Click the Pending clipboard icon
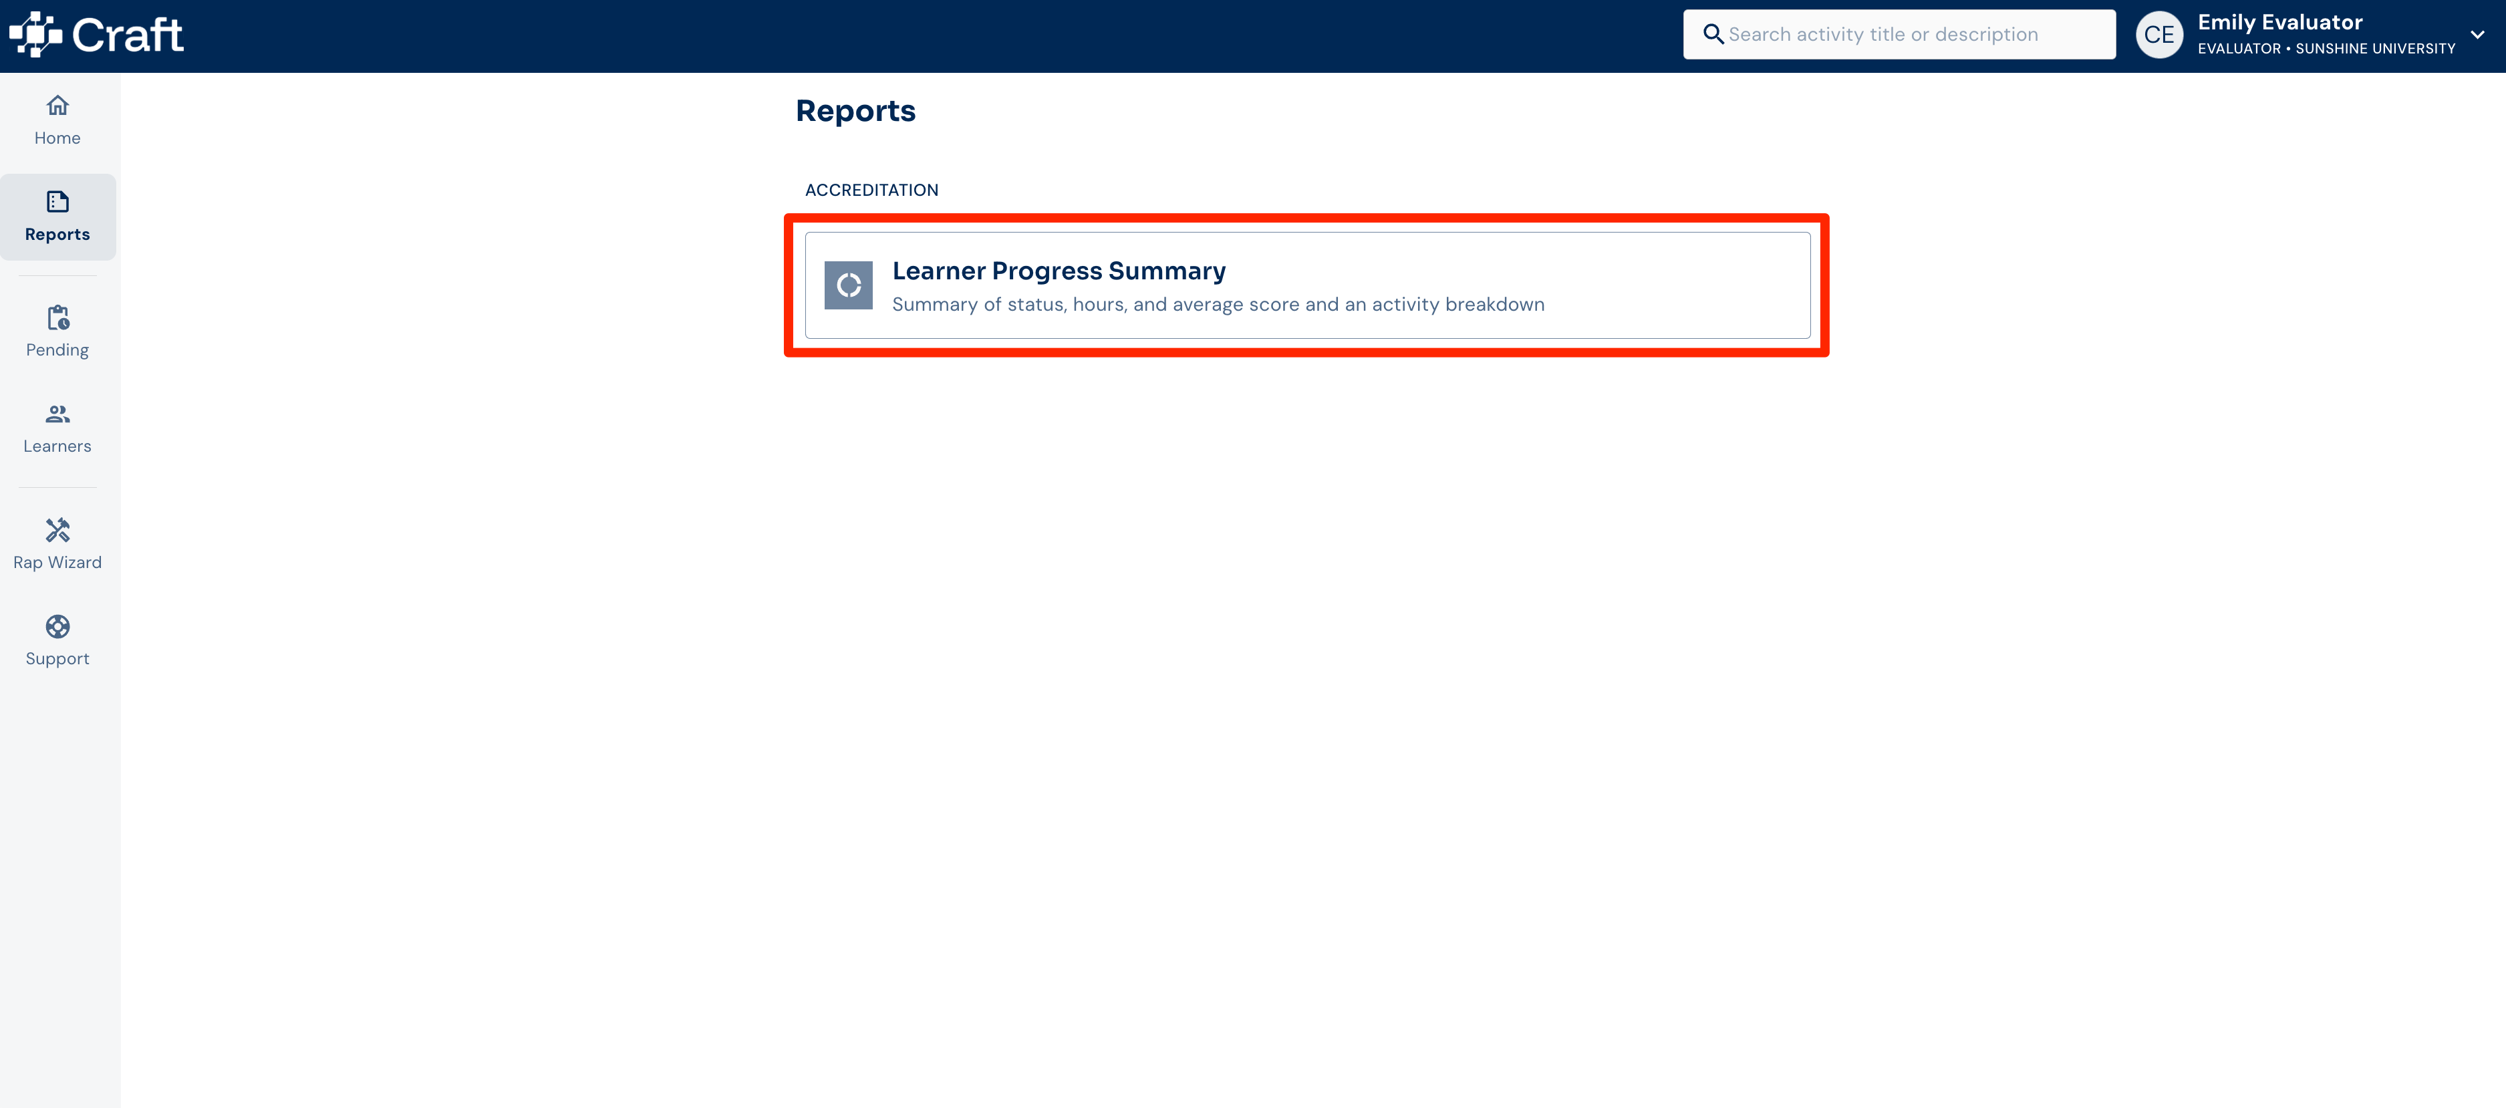Image resolution: width=2506 pixels, height=1108 pixels. [56, 319]
